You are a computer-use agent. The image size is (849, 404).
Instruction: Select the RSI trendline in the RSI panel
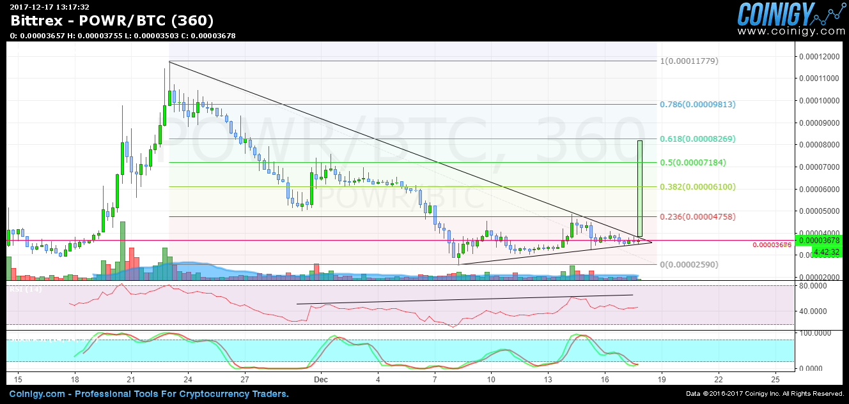(465, 299)
